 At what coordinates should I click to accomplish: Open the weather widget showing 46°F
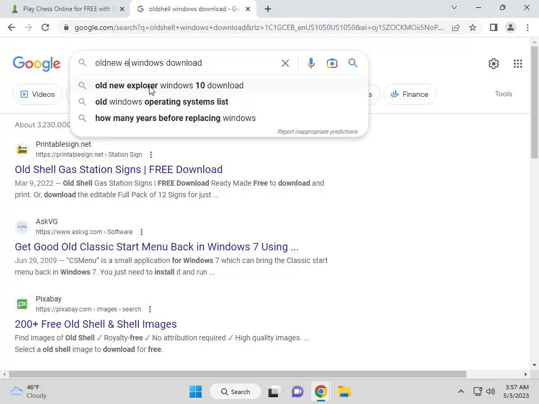click(x=28, y=391)
